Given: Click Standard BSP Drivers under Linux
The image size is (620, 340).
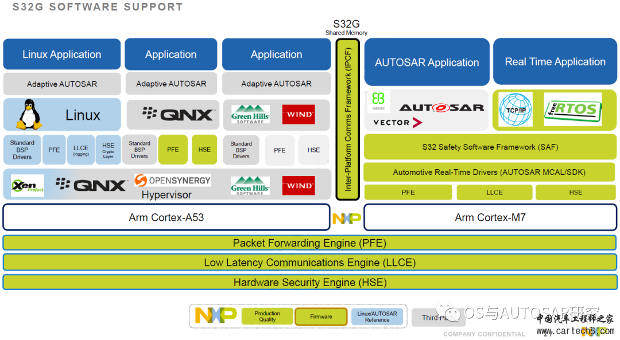Looking at the screenshot, I should pos(22,150).
